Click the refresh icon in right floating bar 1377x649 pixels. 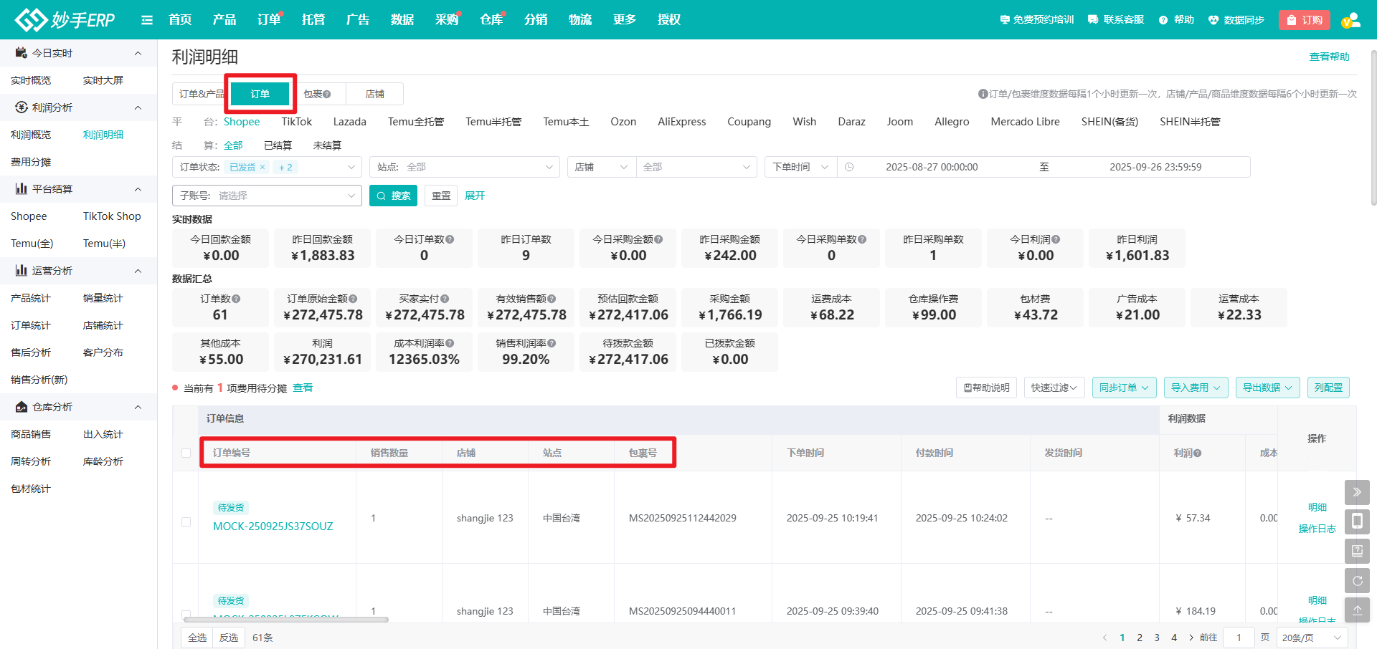coord(1357,581)
